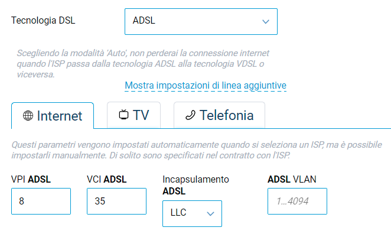Click the hint text about the 'Auto' mode
This screenshot has width=391, height=237.
pyautogui.click(x=141, y=64)
